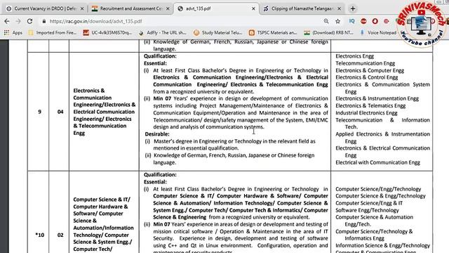Open the Apps bookmarks shortcut

[x=13, y=33]
